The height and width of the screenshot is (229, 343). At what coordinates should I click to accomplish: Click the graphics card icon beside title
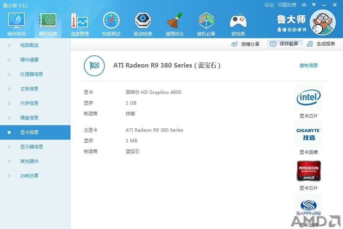click(x=94, y=66)
